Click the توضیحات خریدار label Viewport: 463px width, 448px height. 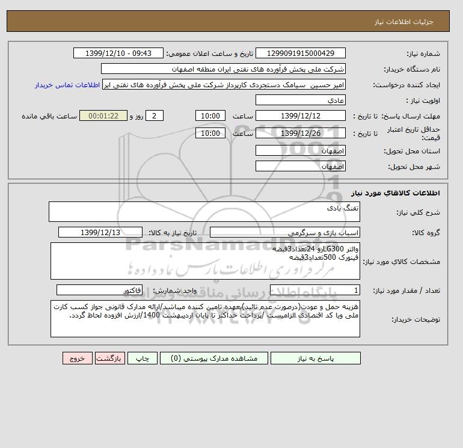tap(415, 319)
